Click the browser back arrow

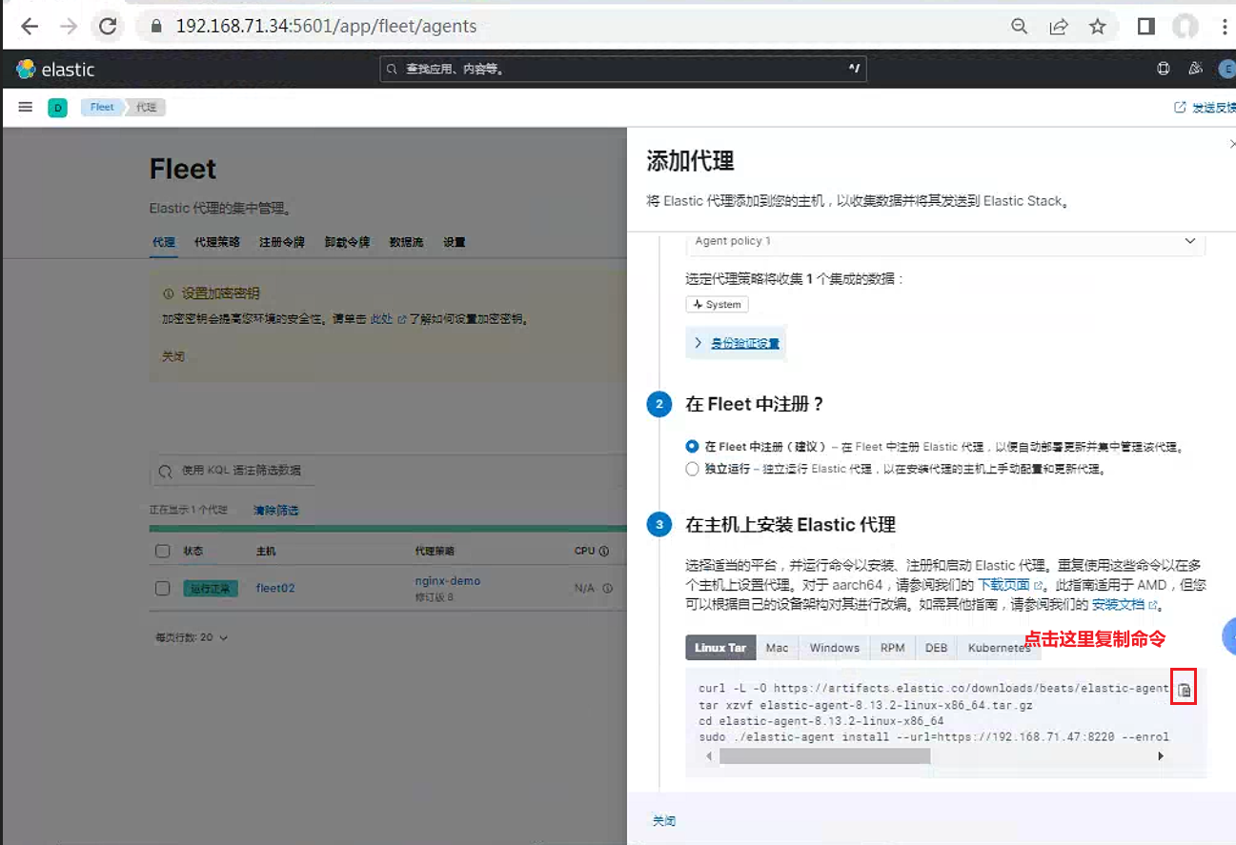(x=30, y=27)
